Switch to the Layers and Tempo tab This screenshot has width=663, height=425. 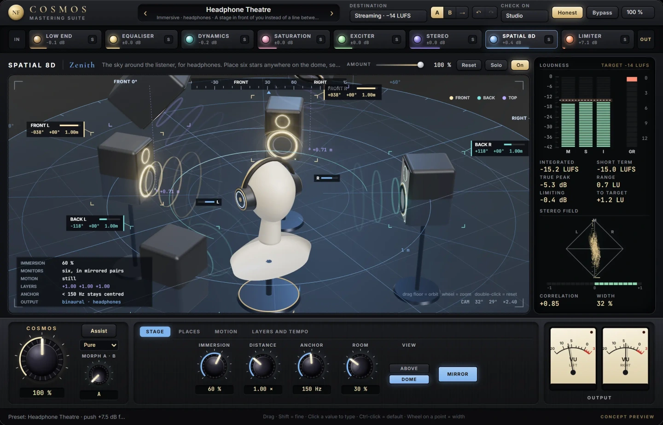click(280, 332)
